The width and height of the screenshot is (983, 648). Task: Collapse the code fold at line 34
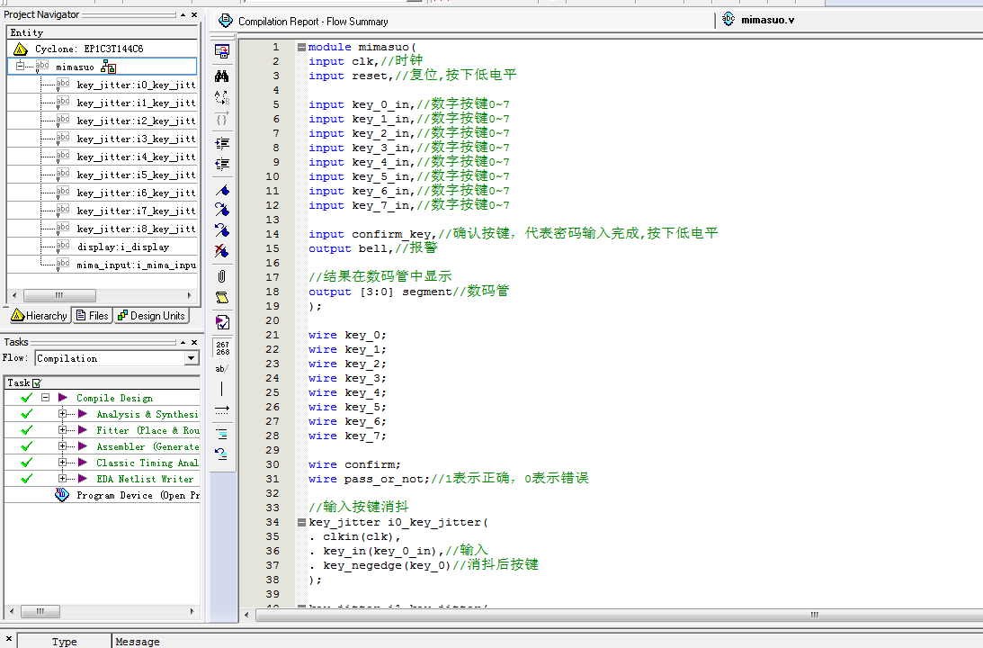[301, 522]
